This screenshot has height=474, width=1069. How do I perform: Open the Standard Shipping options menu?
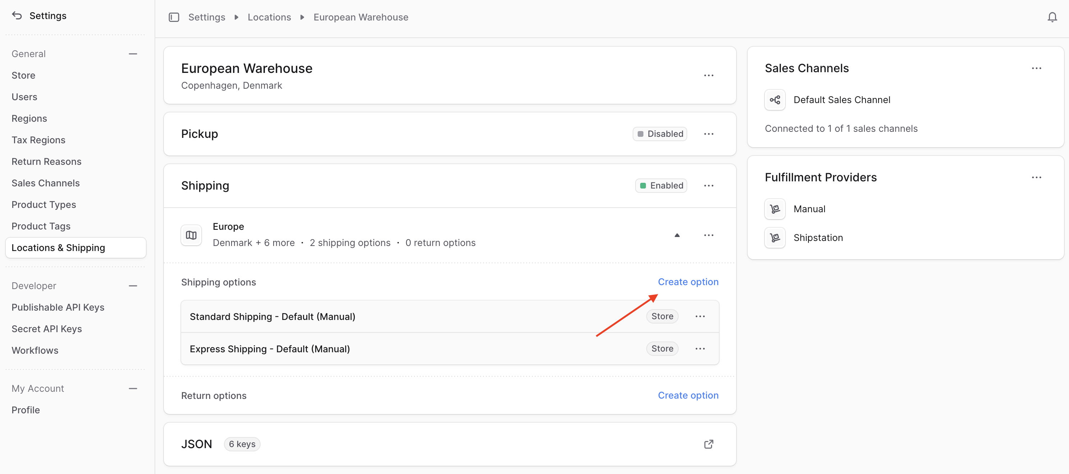tap(700, 316)
